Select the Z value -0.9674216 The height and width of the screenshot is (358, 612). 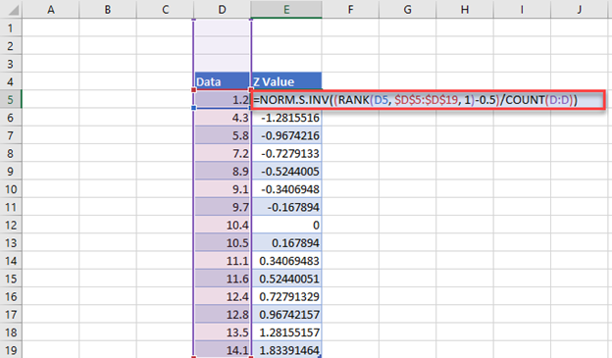pos(286,135)
